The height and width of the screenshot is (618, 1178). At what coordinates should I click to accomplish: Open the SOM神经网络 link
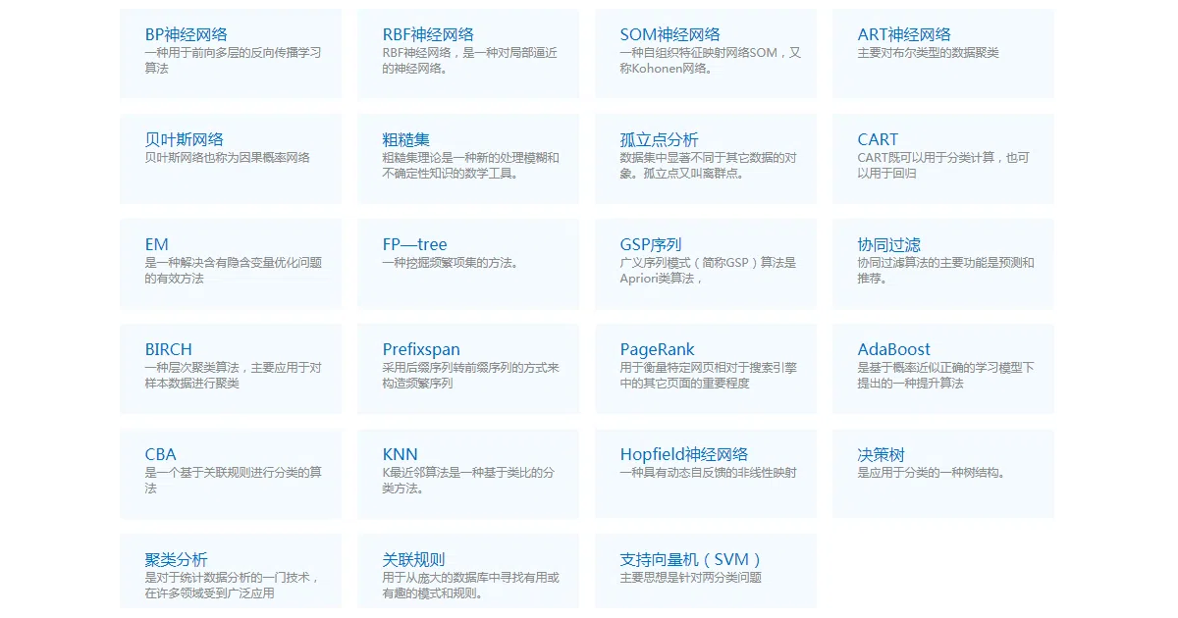tap(669, 34)
